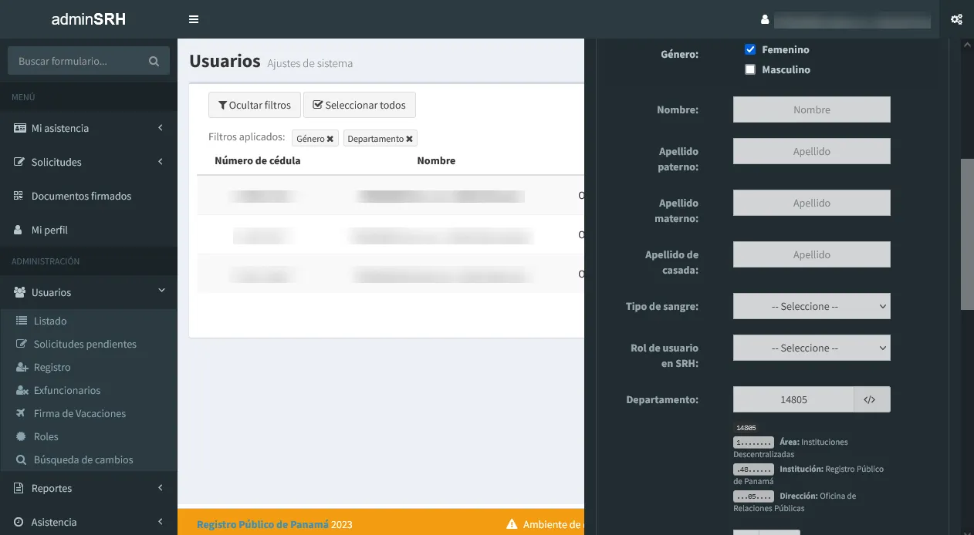Image resolution: width=974 pixels, height=535 pixels.
Task: Check the Masculino gender checkbox
Action: tap(750, 69)
